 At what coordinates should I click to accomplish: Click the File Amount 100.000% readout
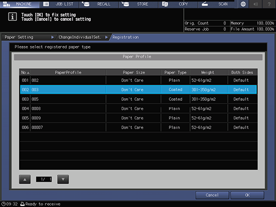click(252, 29)
